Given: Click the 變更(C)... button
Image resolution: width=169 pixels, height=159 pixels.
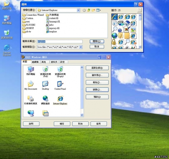Looking at the screenshot, I should point(97,90).
